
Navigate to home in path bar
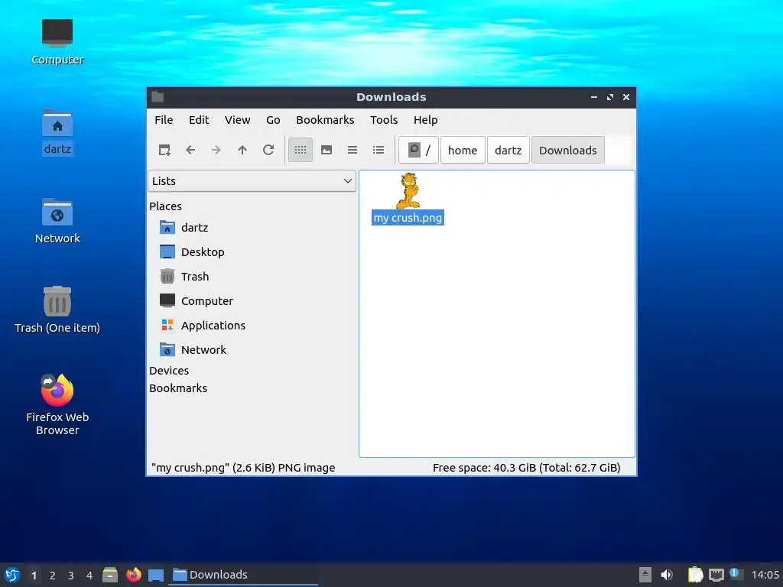[463, 150]
